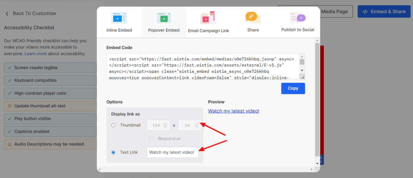Click checkmark icon next to Keyboard compatible
This screenshot has width=413, height=178.
coord(10,80)
